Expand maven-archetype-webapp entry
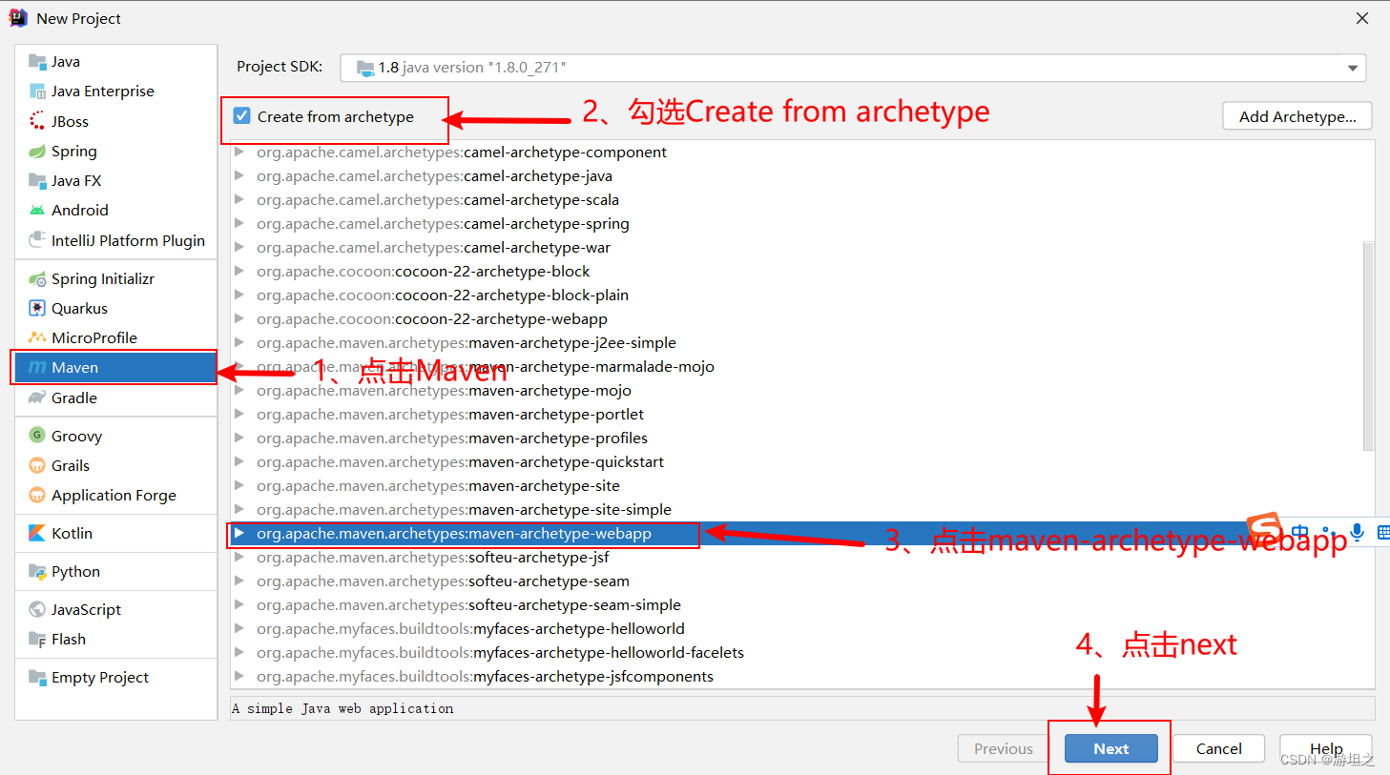The image size is (1390, 775). pyautogui.click(x=239, y=533)
